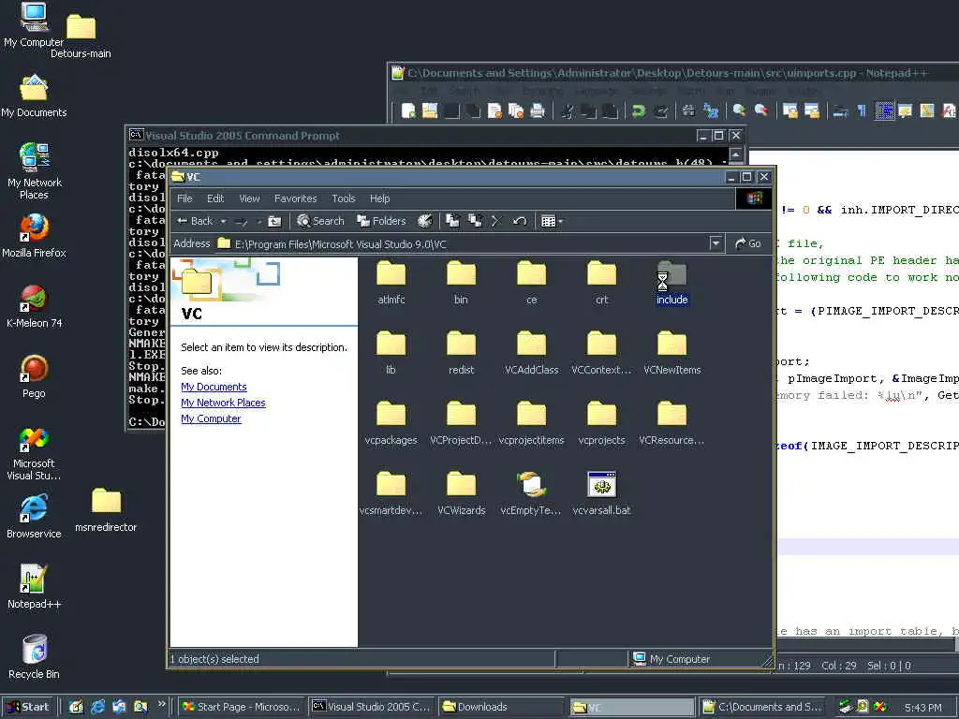Click the Start button
Screen dimensions: 959x719
pos(27,707)
